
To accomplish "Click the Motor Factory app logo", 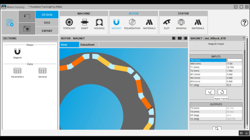I will pos(4,7).
